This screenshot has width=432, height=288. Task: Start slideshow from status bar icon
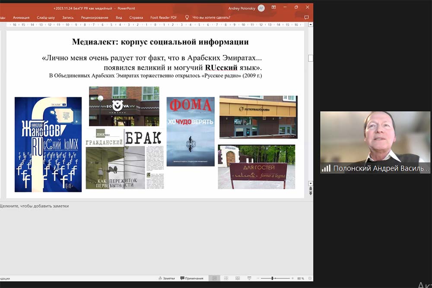coord(249,278)
